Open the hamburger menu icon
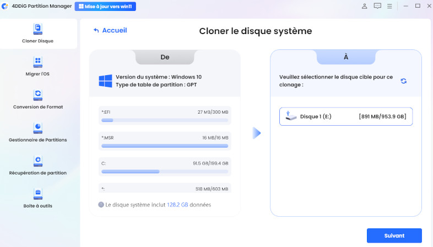 389,6
